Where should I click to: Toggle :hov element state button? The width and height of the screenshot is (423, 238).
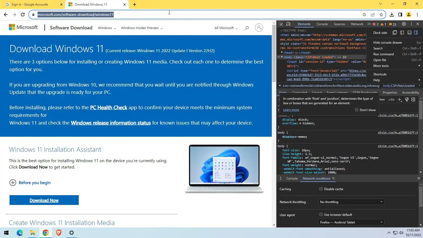pyautogui.click(x=382, y=100)
